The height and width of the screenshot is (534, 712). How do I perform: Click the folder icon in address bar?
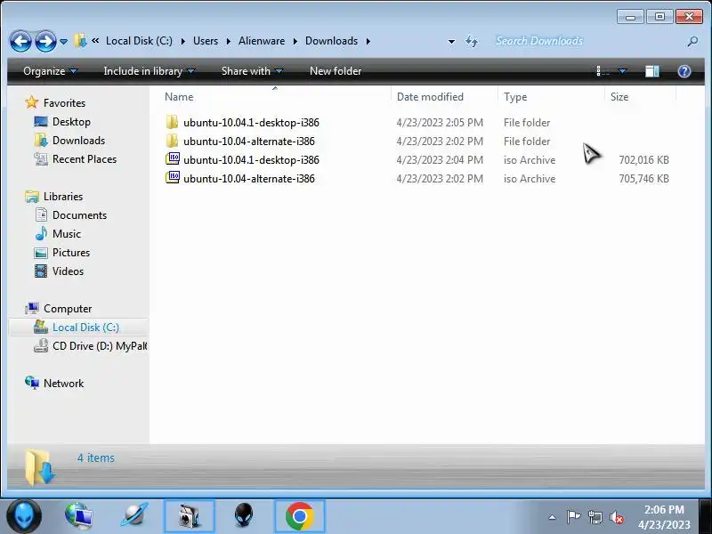point(80,41)
